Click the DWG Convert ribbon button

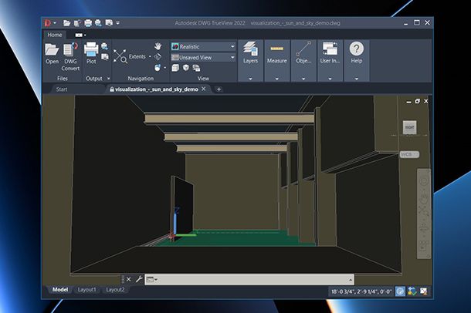[x=70, y=57]
